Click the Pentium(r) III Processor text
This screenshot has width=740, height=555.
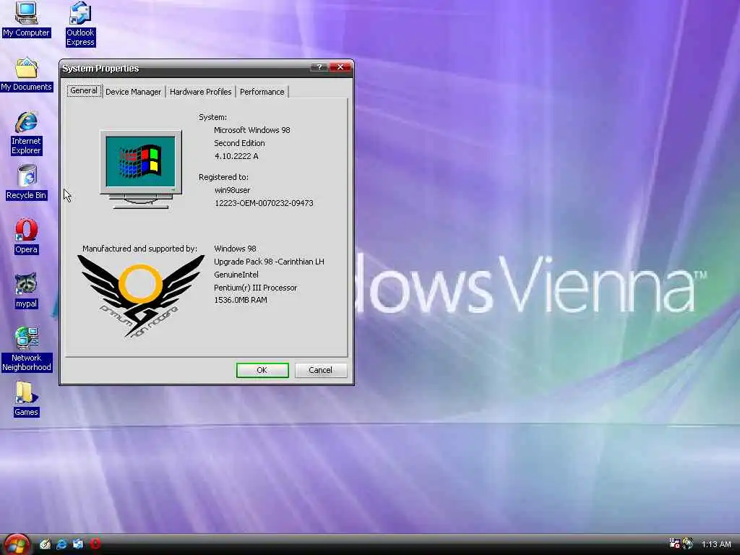255,288
